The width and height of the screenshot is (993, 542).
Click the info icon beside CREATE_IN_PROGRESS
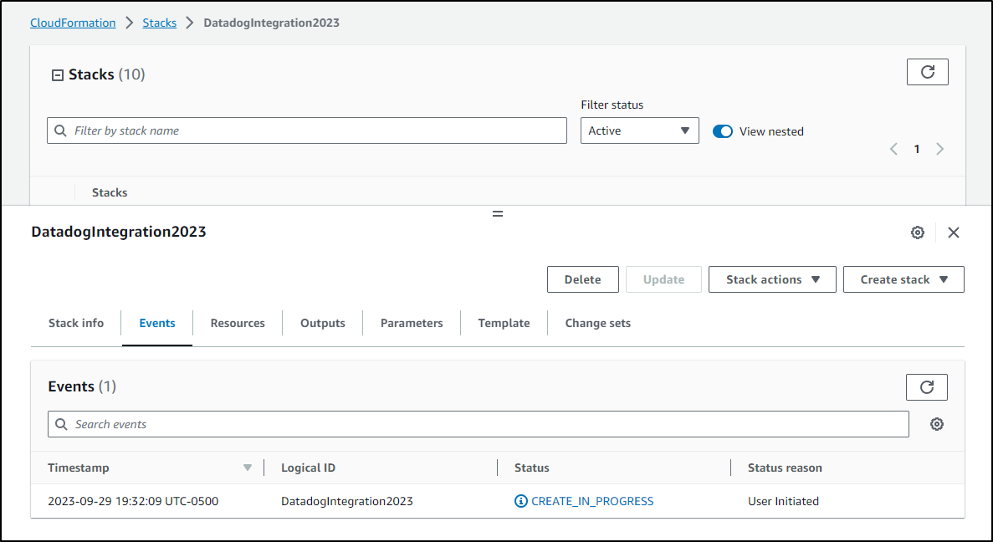(x=521, y=502)
